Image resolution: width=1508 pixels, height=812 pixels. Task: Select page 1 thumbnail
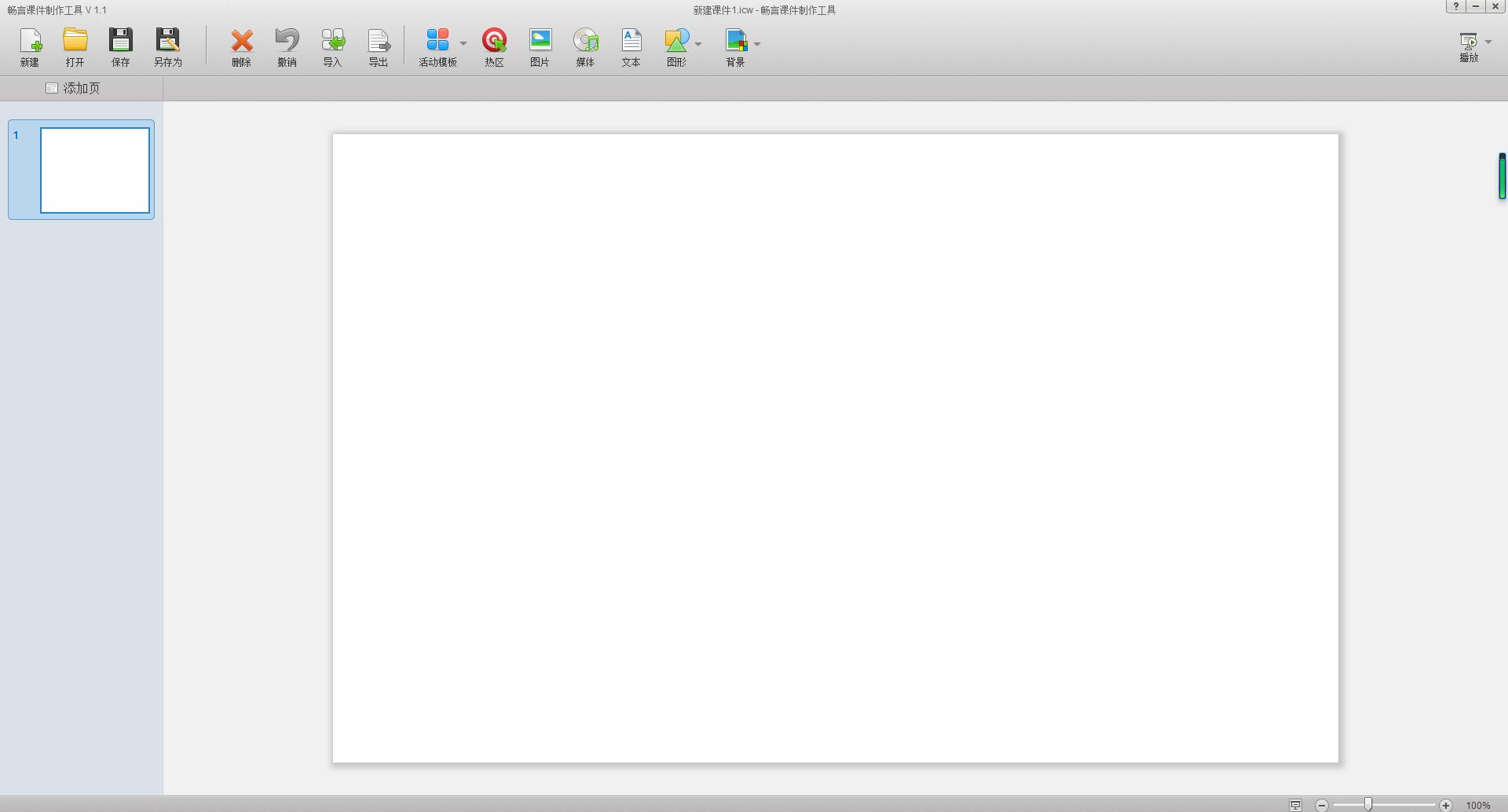(x=94, y=170)
